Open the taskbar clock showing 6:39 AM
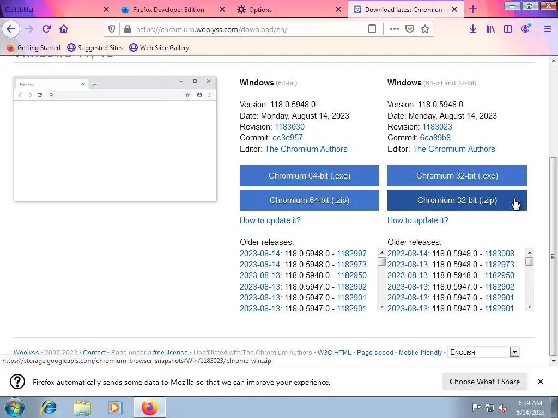The height and width of the screenshot is (418, 558). pyautogui.click(x=530, y=408)
